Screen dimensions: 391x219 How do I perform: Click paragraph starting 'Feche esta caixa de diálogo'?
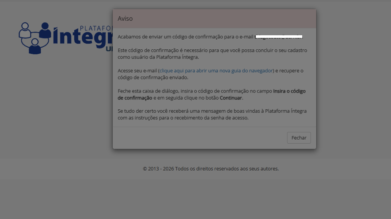(212, 94)
